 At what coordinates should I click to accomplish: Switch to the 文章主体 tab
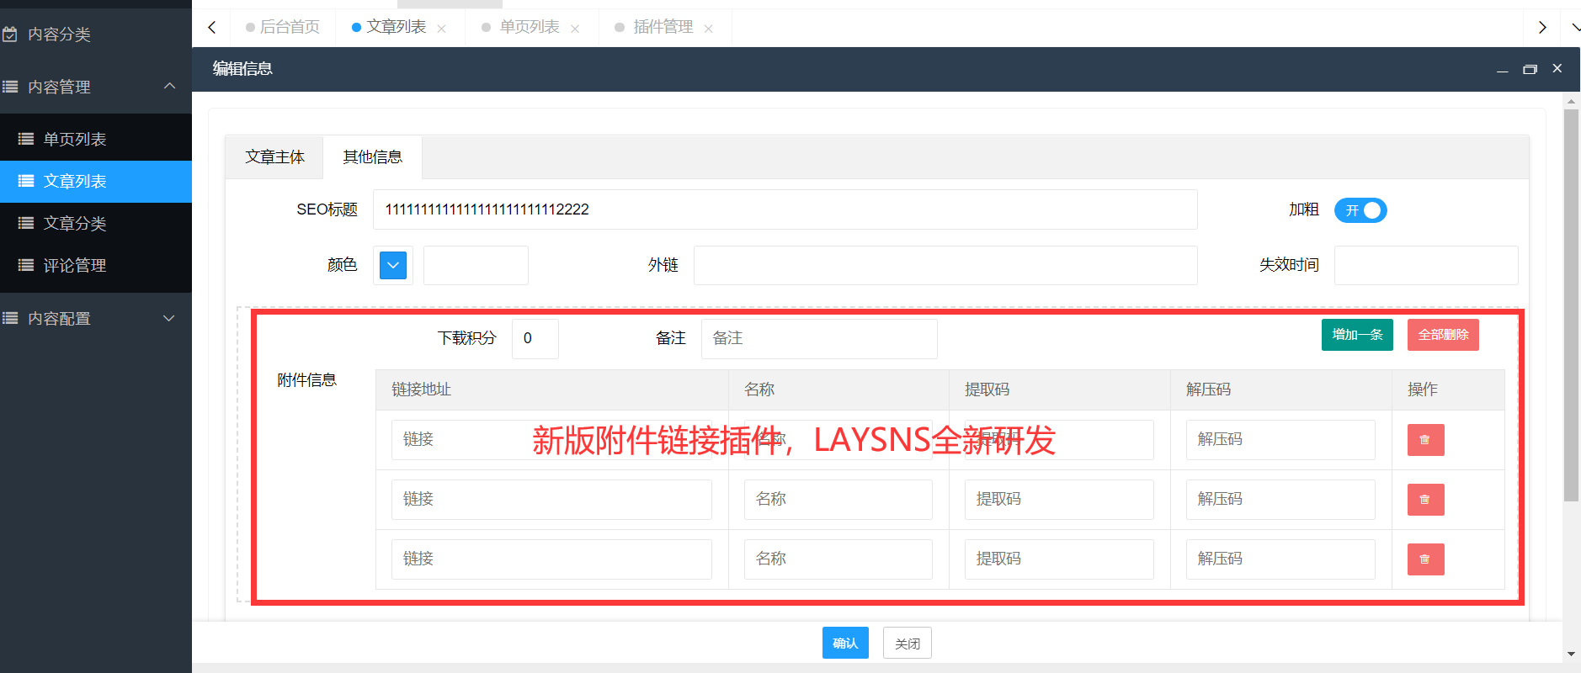point(274,157)
